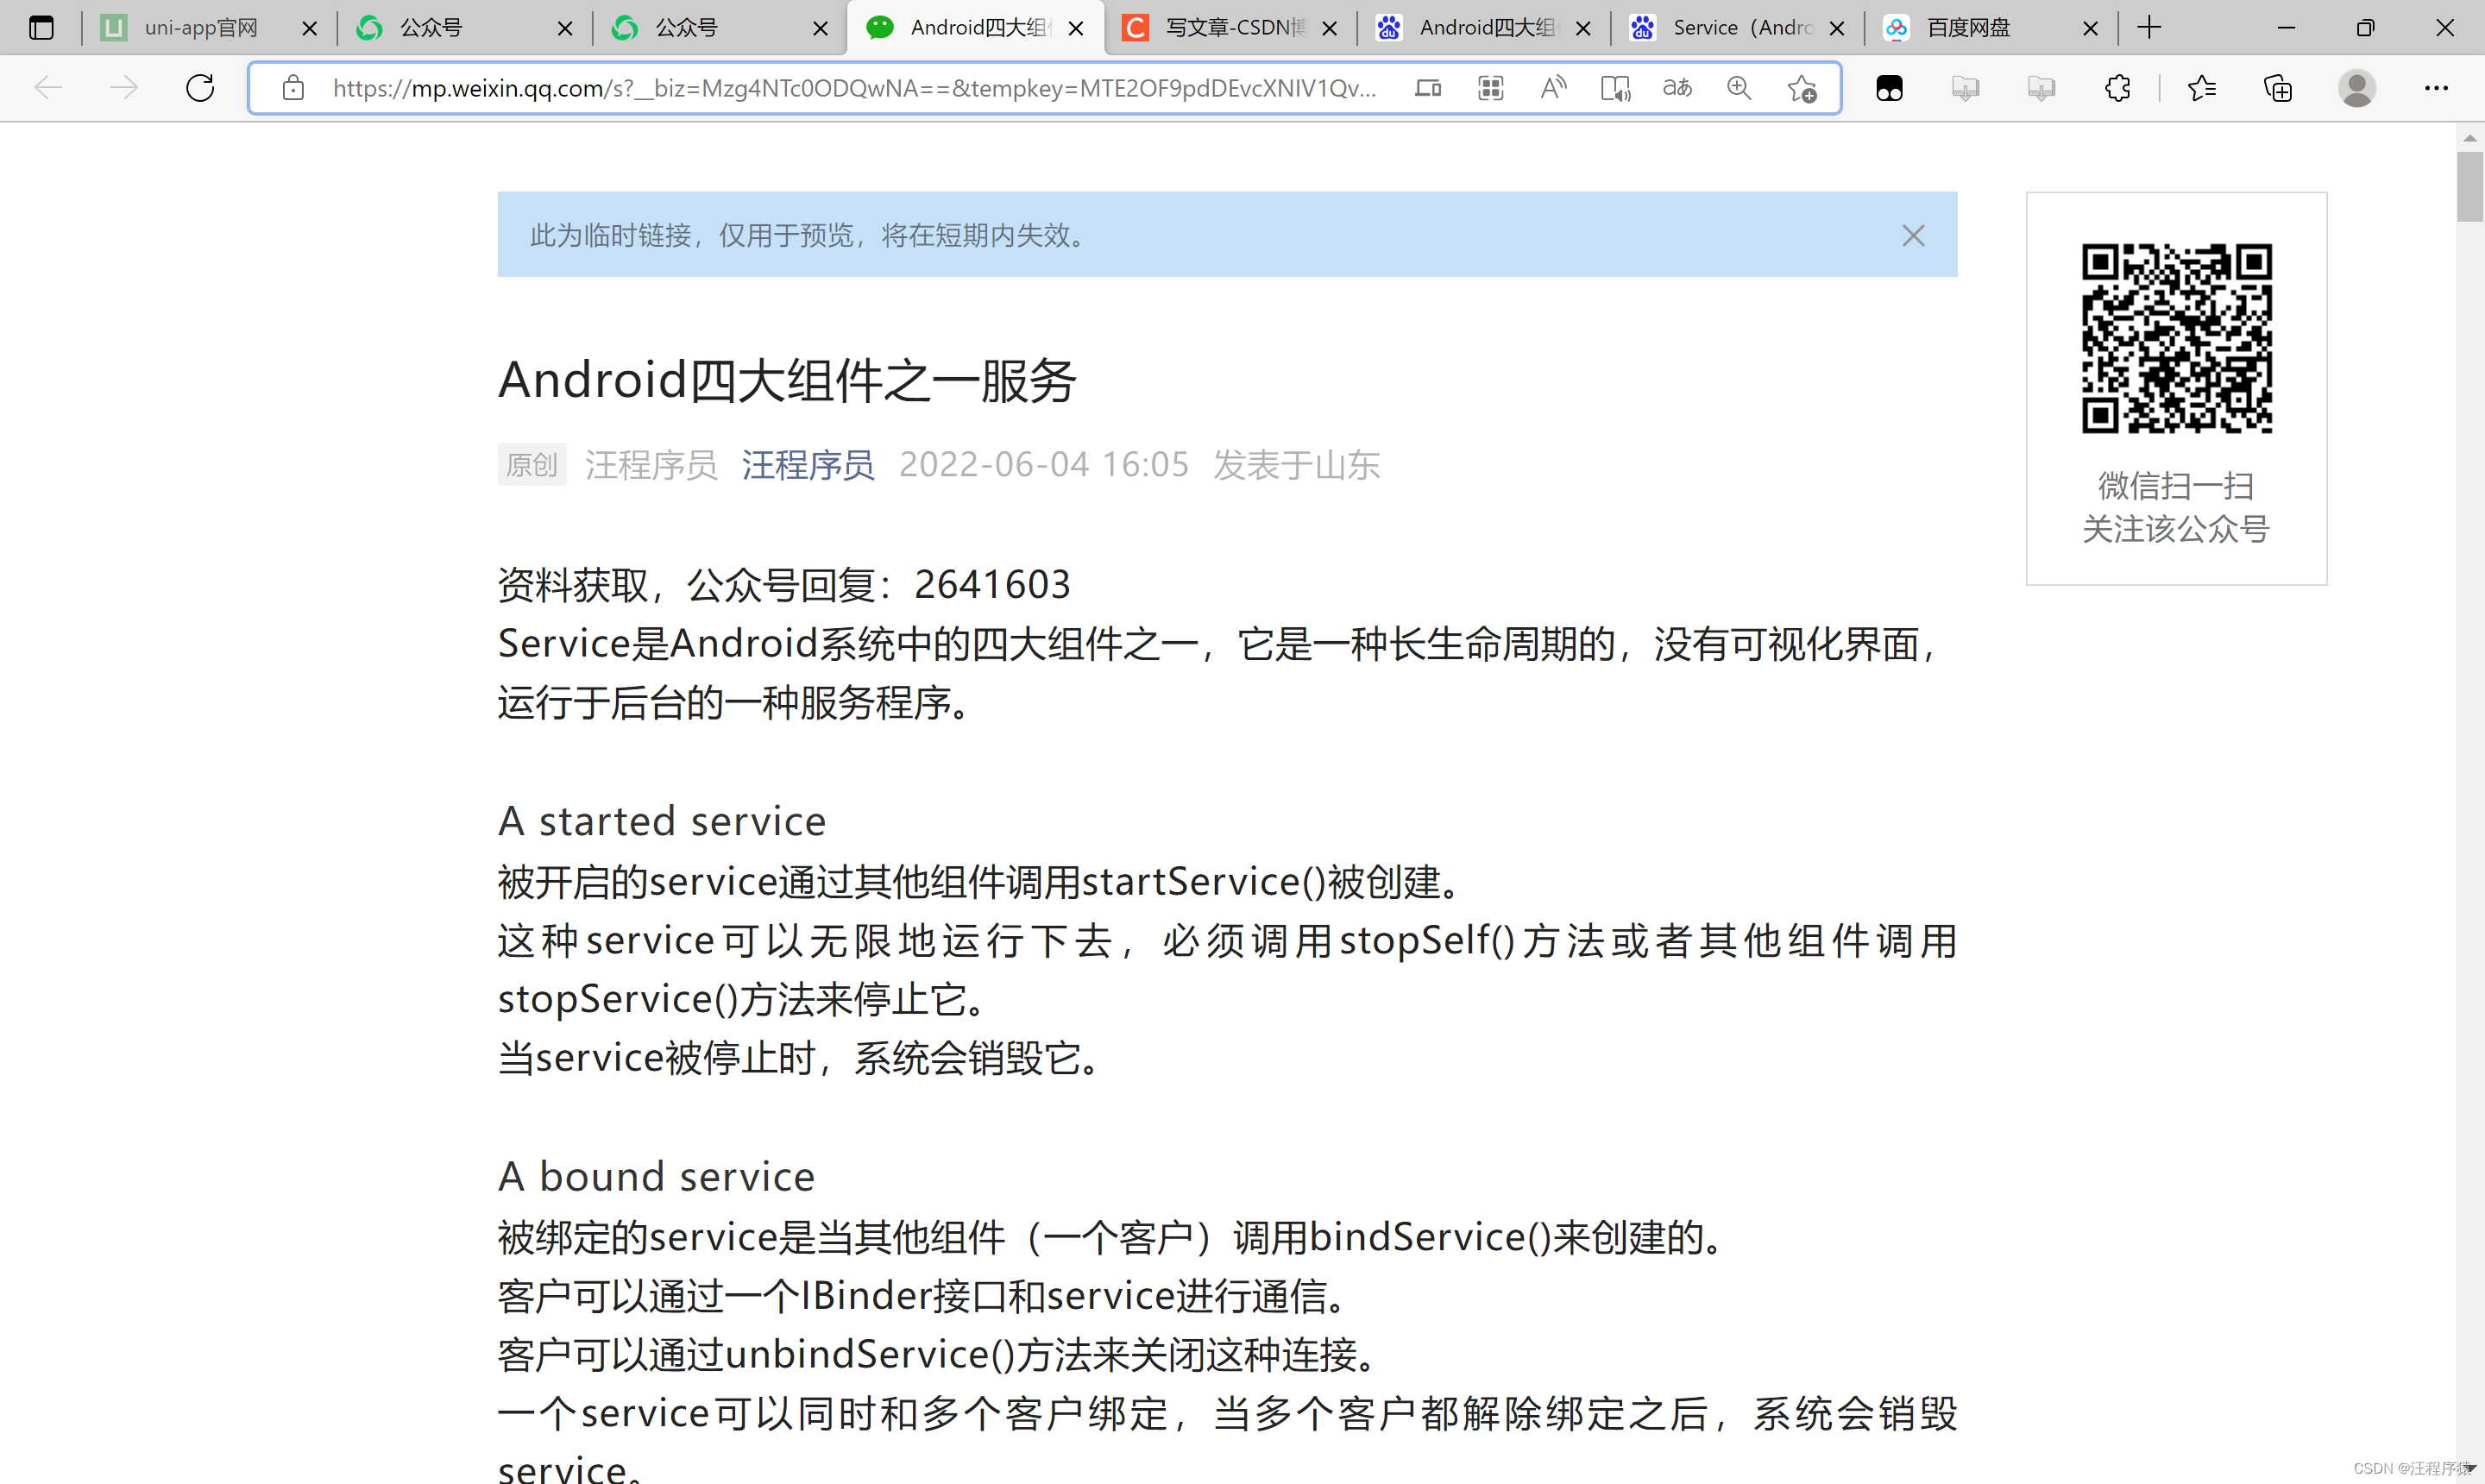The image size is (2485, 1484).
Task: Open the favorites list icon
Action: [x=2201, y=88]
